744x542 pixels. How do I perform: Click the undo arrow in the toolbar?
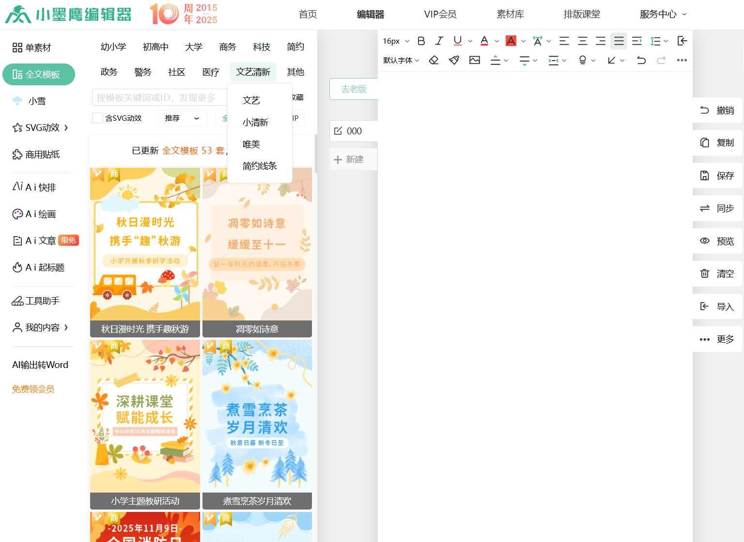point(641,60)
